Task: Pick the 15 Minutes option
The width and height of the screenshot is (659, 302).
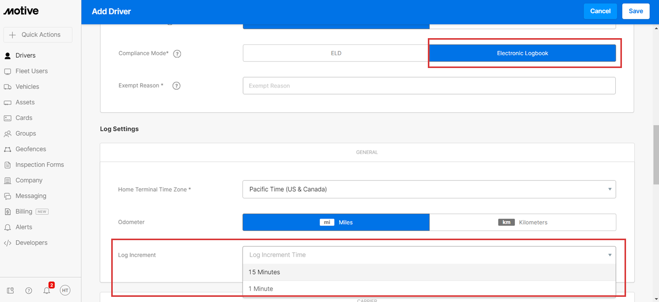Action: click(x=429, y=272)
